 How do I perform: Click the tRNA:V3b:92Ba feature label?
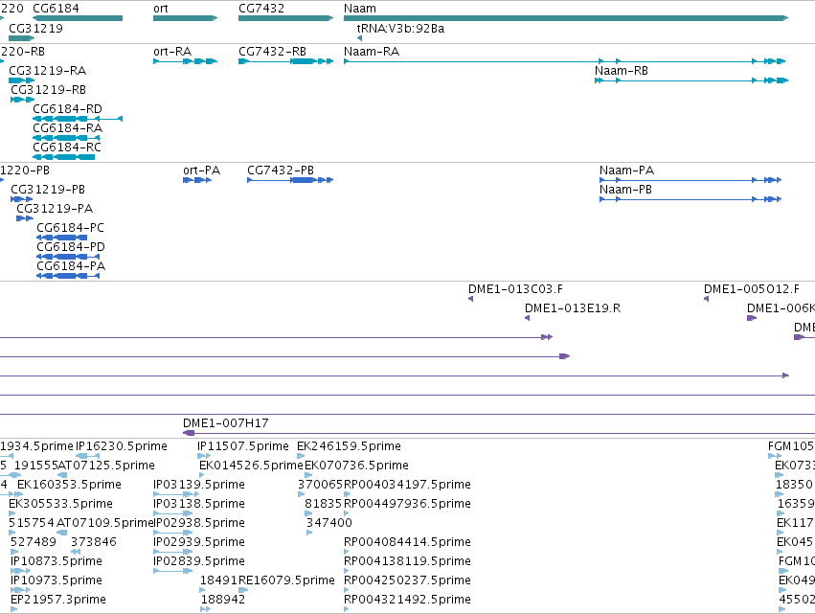400,29
